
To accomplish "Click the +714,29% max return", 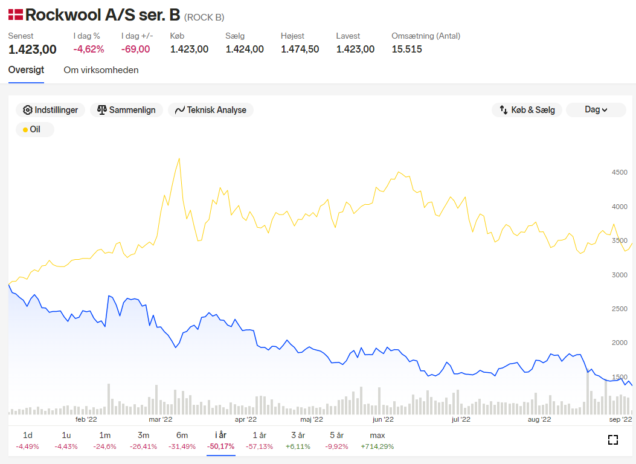I will pos(377,446).
